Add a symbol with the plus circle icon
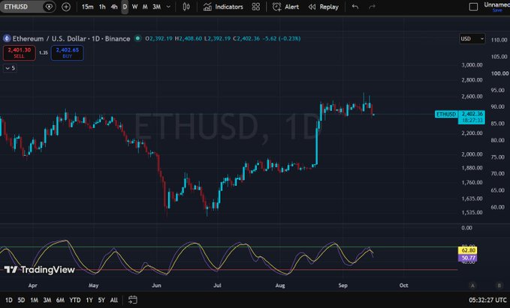Screen dimensions: 510x308 [x=66, y=7]
